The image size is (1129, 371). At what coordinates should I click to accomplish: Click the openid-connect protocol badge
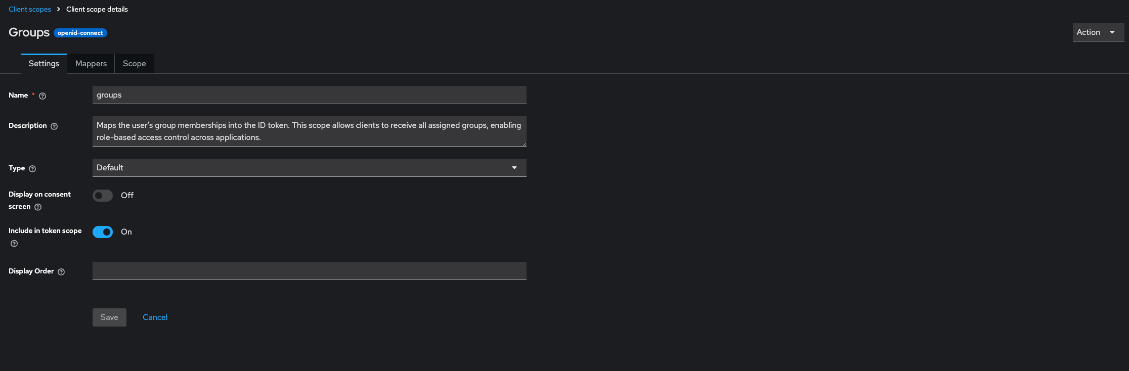pyautogui.click(x=80, y=33)
